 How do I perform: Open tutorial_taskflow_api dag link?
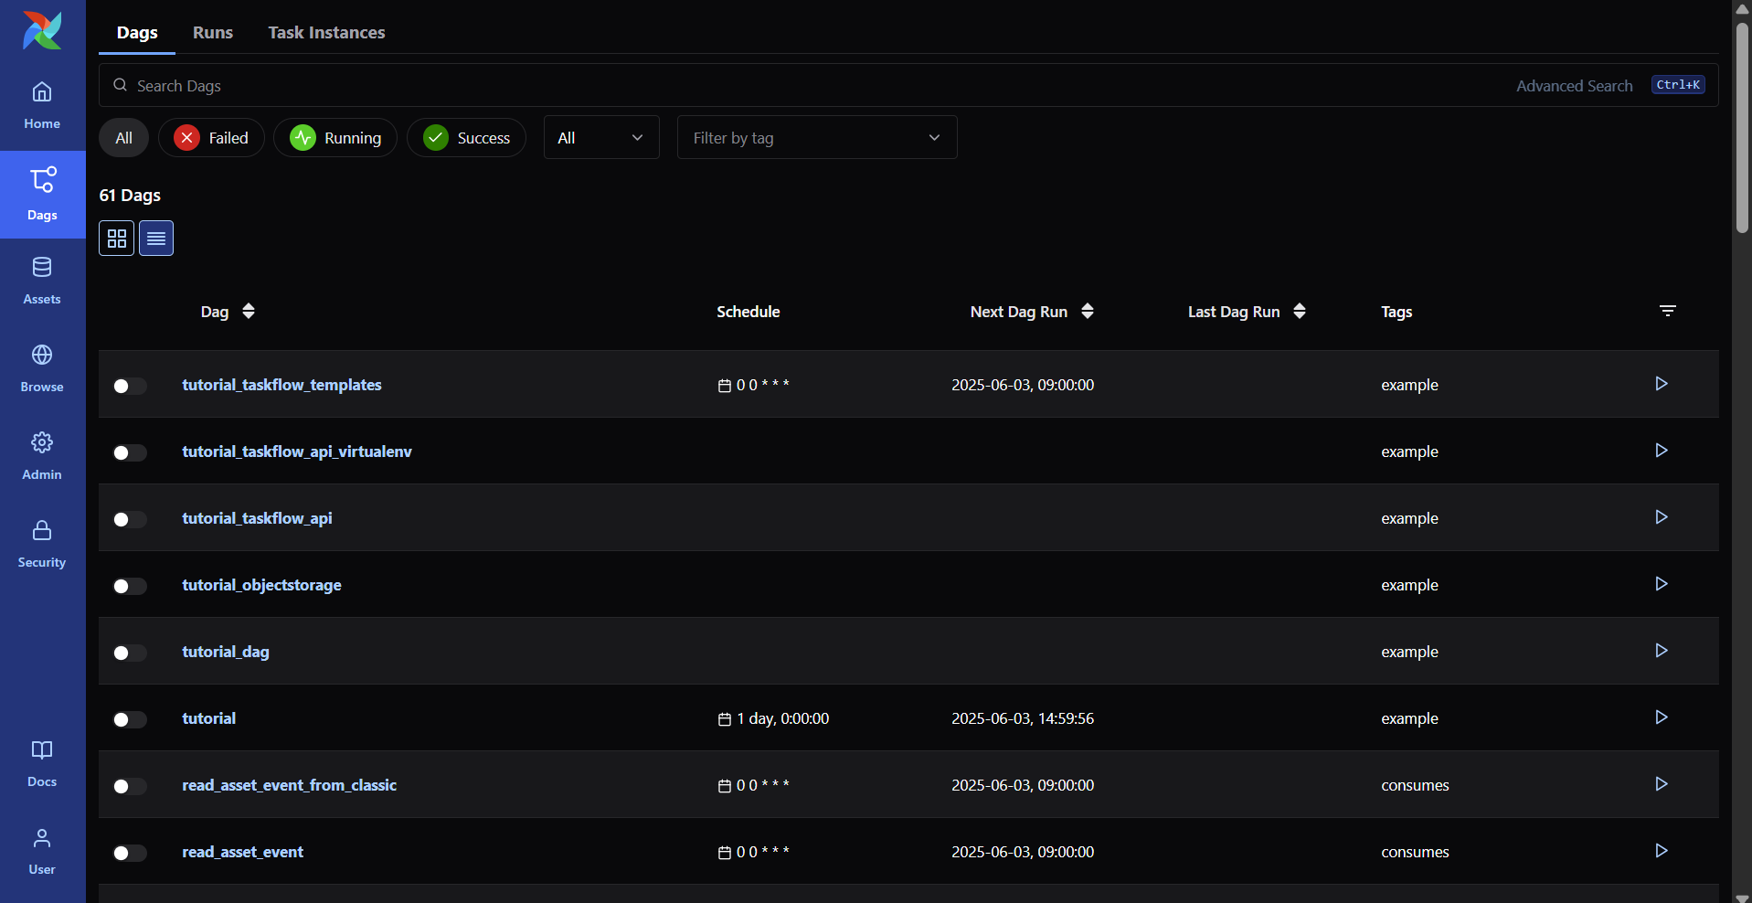pyautogui.click(x=257, y=518)
